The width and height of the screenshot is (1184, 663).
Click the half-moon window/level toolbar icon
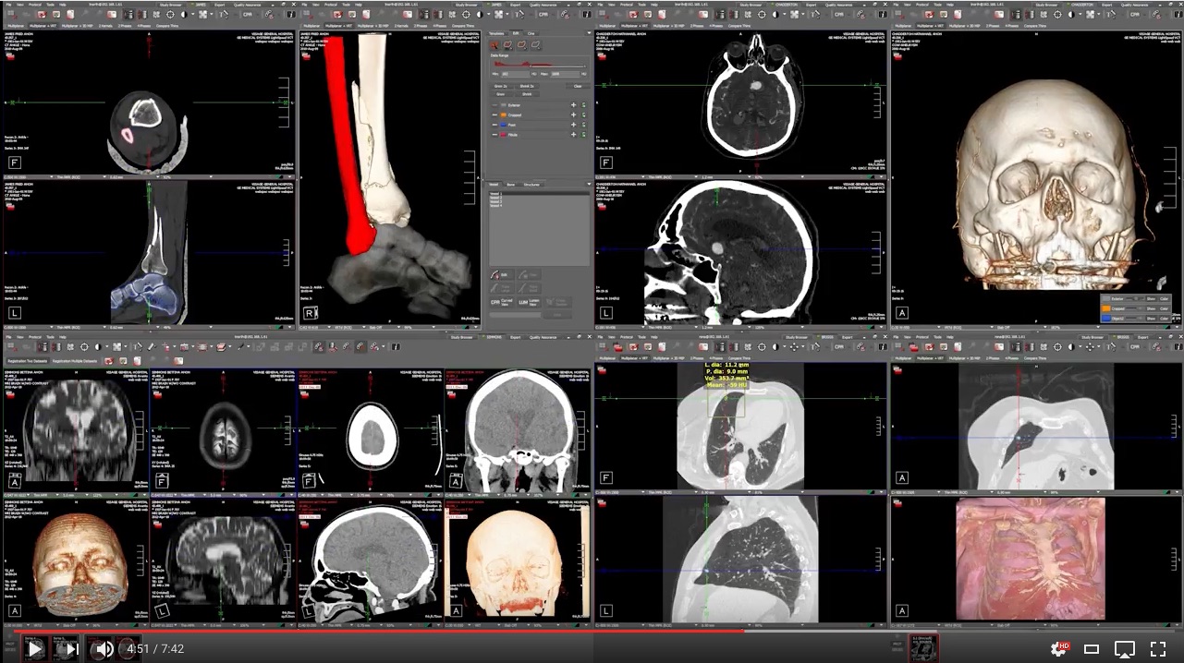tap(184, 15)
